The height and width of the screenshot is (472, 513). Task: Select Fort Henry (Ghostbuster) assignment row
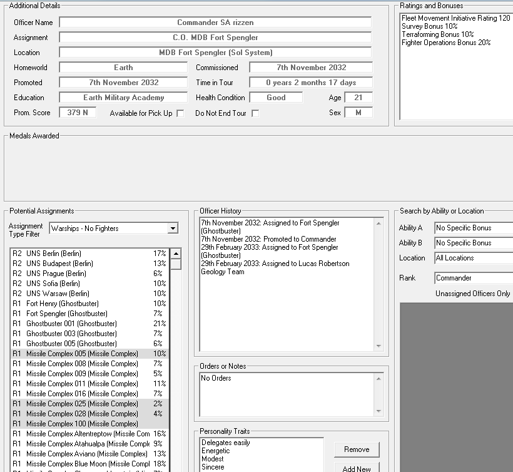pyautogui.click(x=90, y=304)
